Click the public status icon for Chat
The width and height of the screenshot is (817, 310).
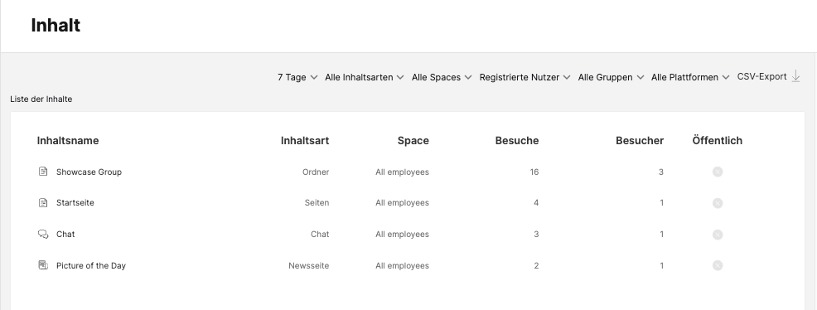click(x=718, y=235)
